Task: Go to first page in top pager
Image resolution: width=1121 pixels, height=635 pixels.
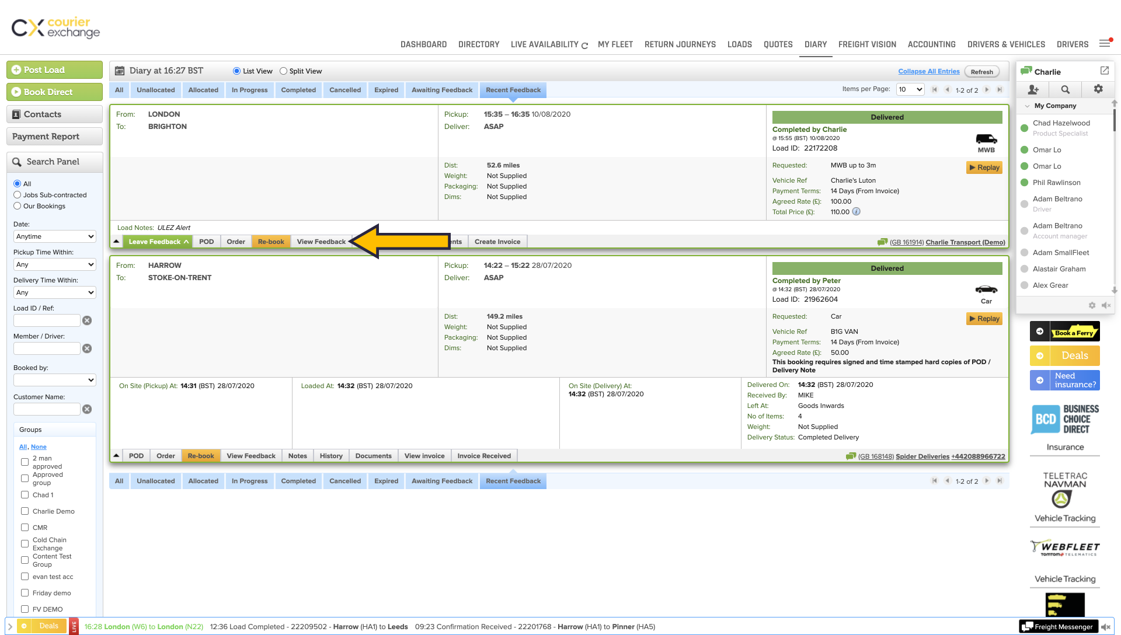Action: [935, 90]
